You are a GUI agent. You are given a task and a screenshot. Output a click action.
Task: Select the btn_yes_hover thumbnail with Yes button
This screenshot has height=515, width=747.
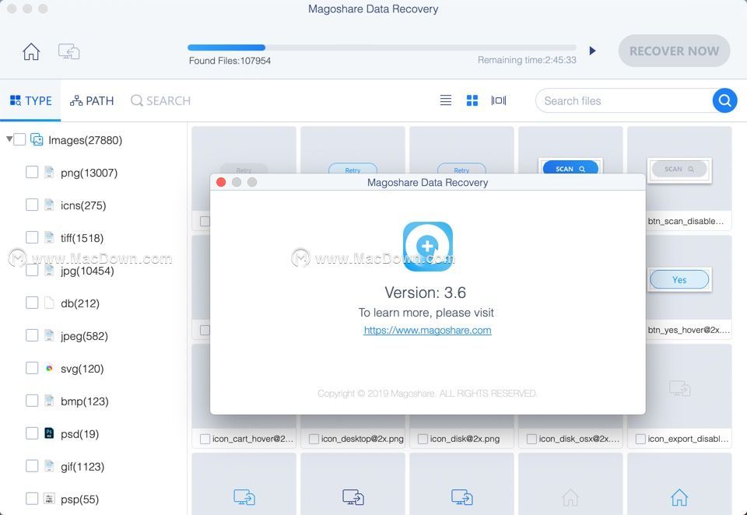click(679, 278)
